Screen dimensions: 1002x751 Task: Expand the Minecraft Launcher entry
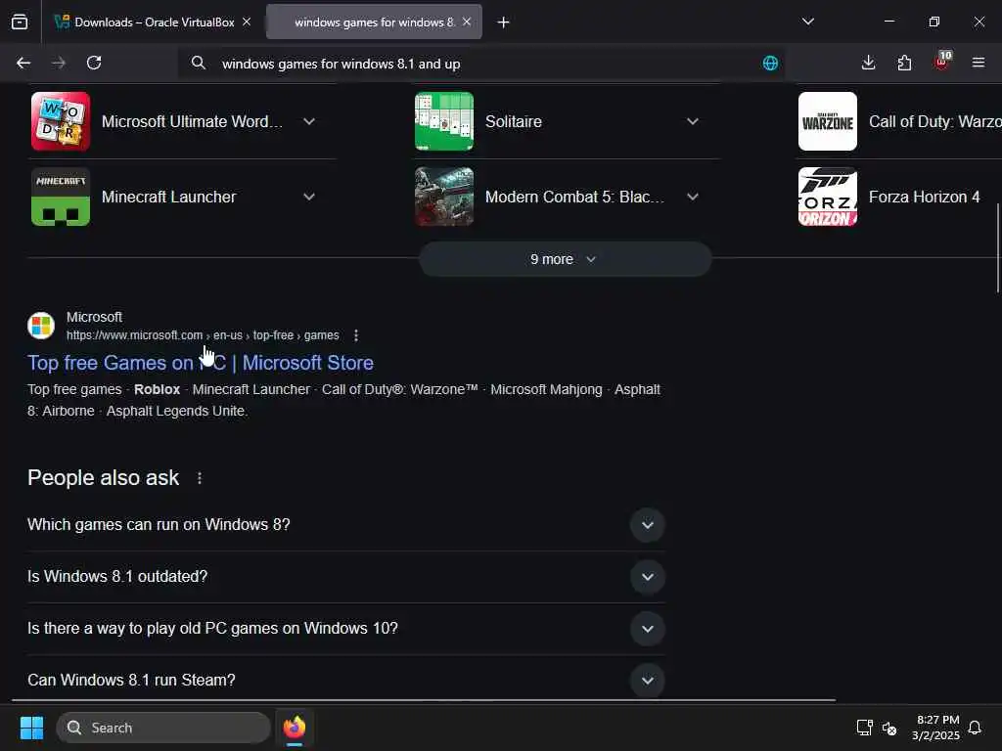coord(309,197)
